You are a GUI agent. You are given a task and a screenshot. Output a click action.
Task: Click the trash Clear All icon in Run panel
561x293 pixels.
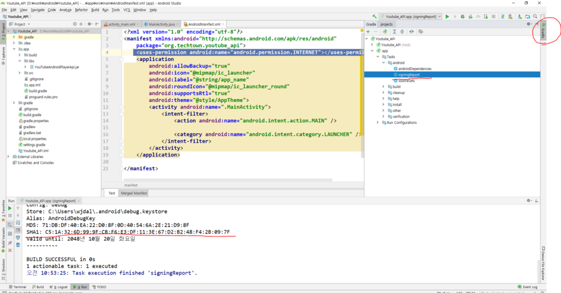(x=18, y=244)
